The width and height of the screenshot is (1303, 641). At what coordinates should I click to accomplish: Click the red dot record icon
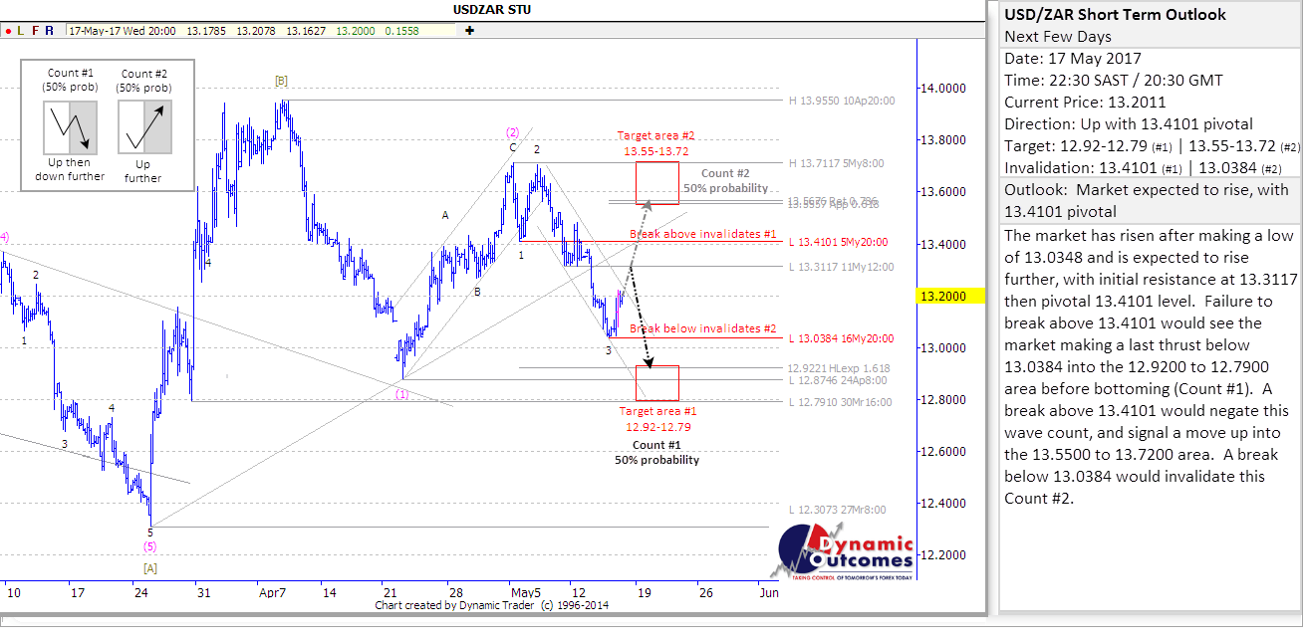point(8,31)
